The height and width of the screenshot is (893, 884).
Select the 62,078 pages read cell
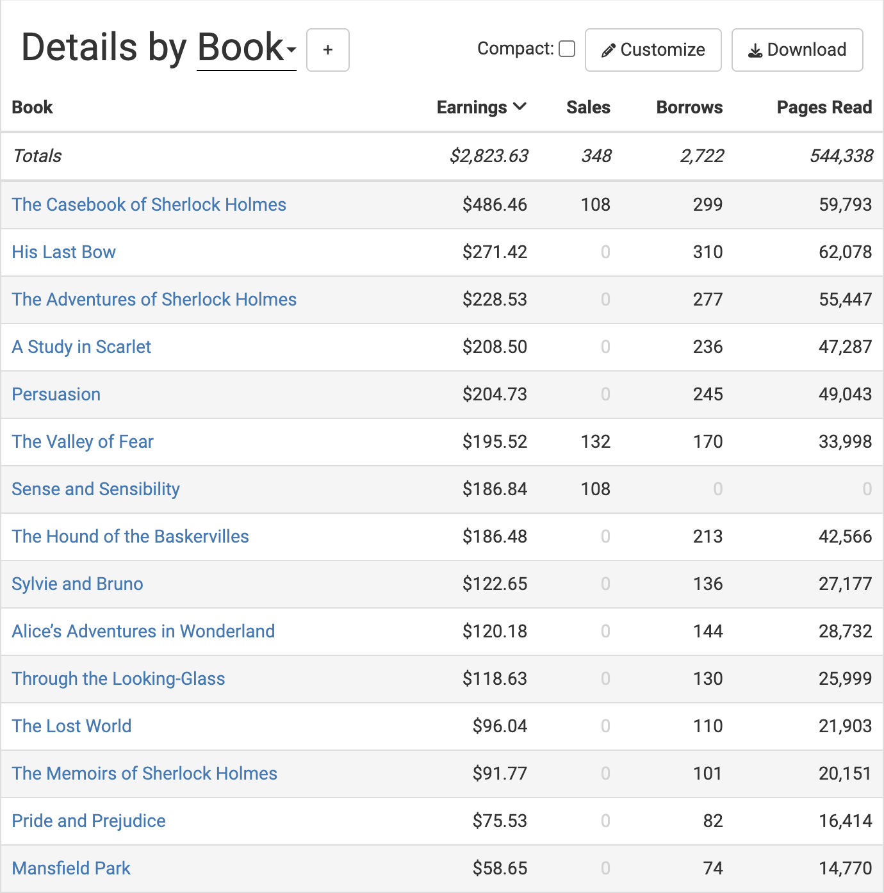click(x=845, y=252)
